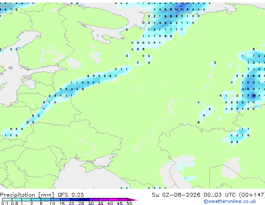
Task: Click legend swatch between 0.5 and 1
Action: pyautogui.click(x=17, y=200)
